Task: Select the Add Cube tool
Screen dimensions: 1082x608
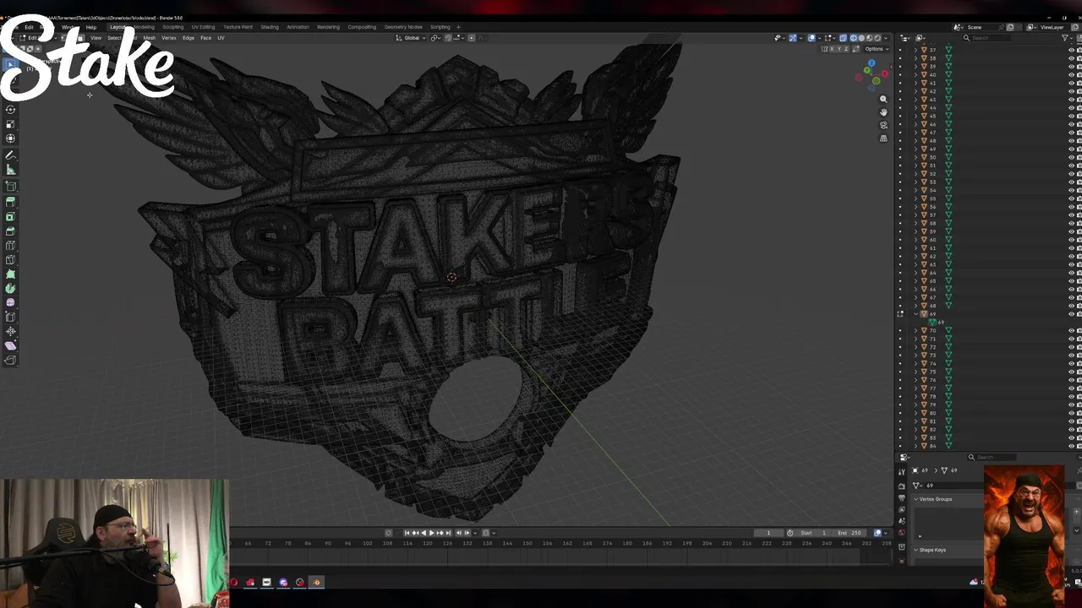Action: point(10,186)
